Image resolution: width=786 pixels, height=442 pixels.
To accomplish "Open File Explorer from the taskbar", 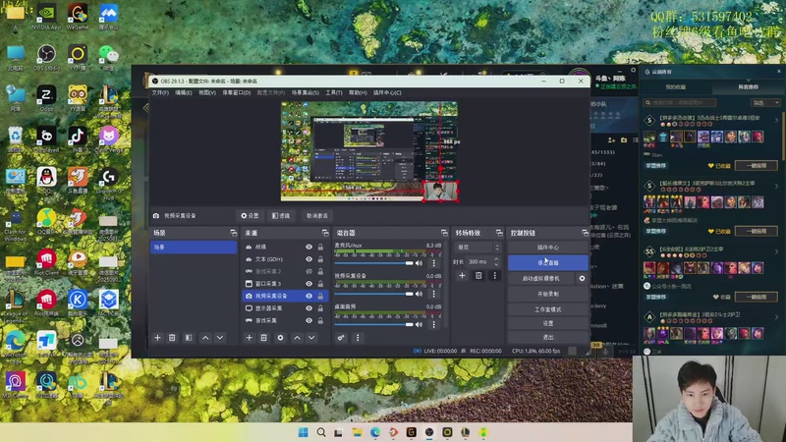I will click(357, 432).
